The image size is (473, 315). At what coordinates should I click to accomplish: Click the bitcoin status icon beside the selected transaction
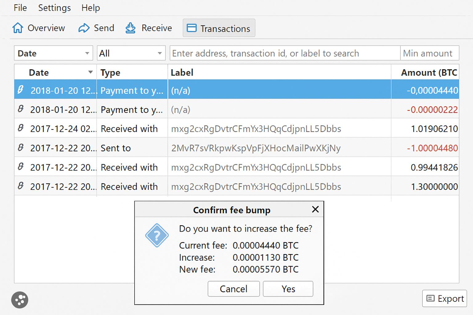[20, 90]
